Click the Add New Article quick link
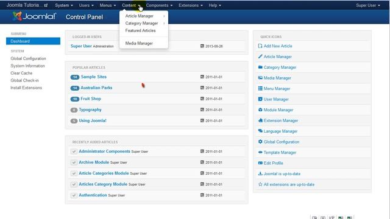This screenshot has width=390, height=219. point(278,46)
